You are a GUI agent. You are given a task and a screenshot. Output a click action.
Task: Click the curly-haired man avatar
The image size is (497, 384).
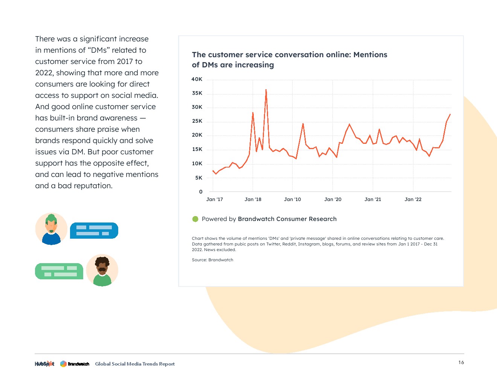pyautogui.click(x=102, y=270)
